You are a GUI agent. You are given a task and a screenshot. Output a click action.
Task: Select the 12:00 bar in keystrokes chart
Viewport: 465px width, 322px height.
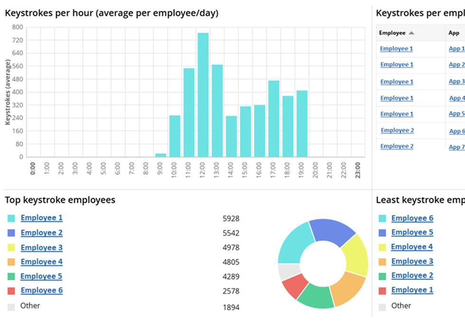click(x=203, y=95)
